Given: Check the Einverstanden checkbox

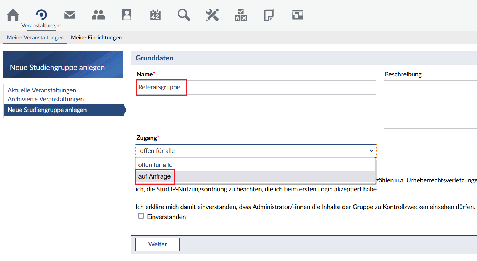Looking at the screenshot, I should [141, 216].
